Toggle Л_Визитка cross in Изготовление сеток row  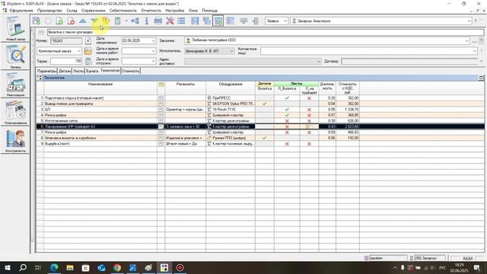coord(287,121)
